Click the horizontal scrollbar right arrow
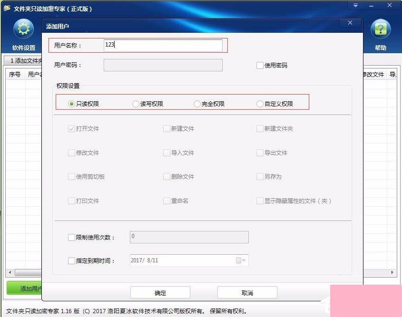This screenshot has width=402, height=317. 392,272
